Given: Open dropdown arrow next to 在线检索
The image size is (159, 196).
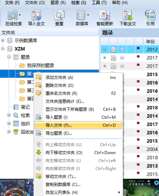Looking at the screenshot, I should (20, 15).
